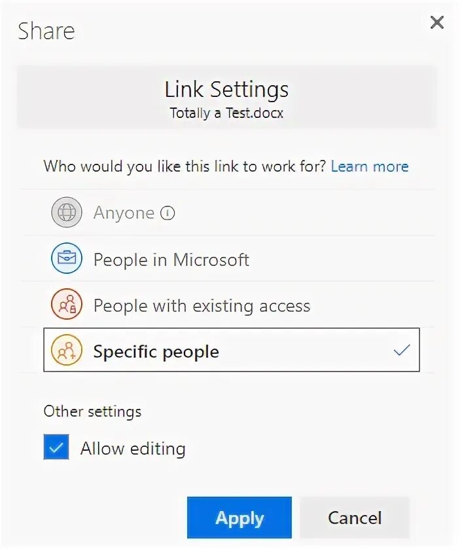Viewport: 462px width, 549px height.
Task: Toggle the Allow editing checkbox
Action: click(x=56, y=447)
